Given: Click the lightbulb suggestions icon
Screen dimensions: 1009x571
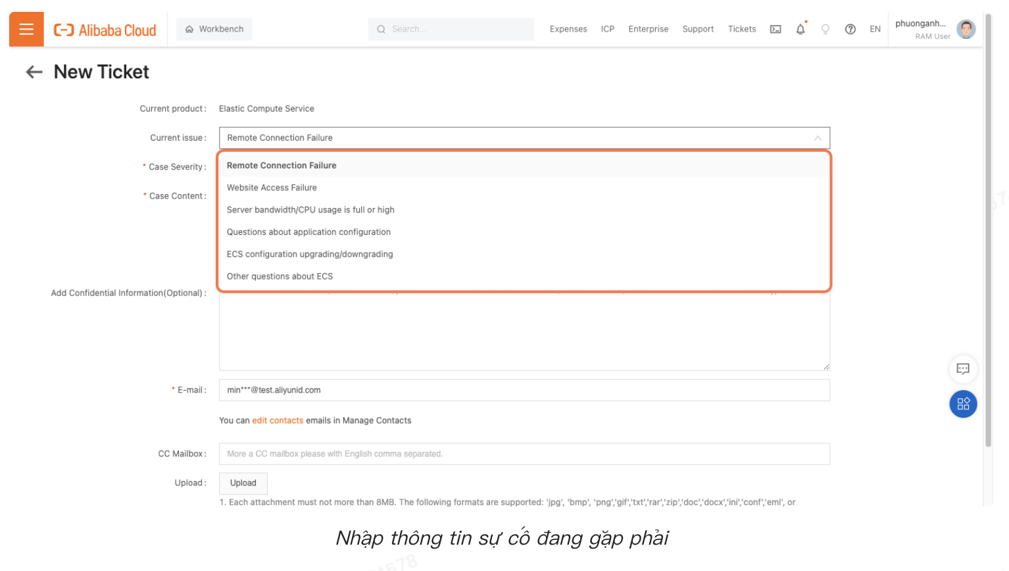Looking at the screenshot, I should pyautogui.click(x=825, y=29).
